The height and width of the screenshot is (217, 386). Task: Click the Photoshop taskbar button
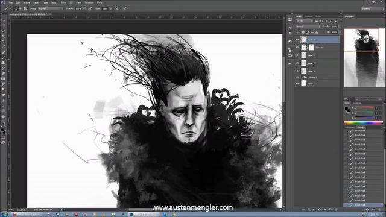144,215
